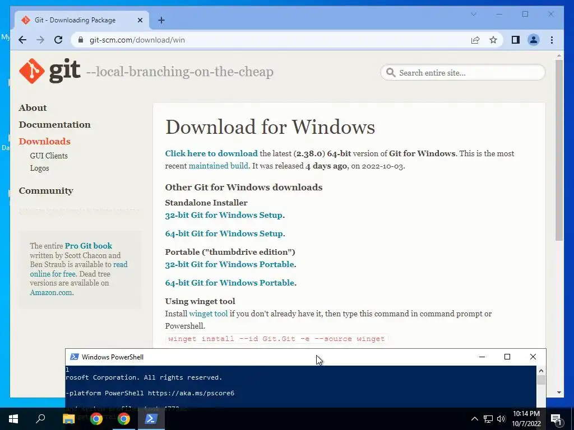Click the winget install command text
The image size is (574, 430).
click(276, 339)
